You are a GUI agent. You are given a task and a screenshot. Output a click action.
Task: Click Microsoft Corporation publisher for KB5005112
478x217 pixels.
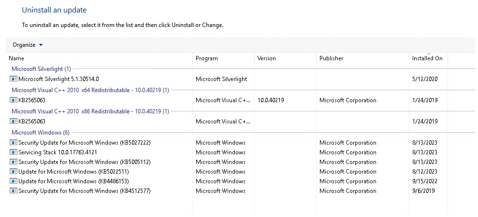click(348, 162)
